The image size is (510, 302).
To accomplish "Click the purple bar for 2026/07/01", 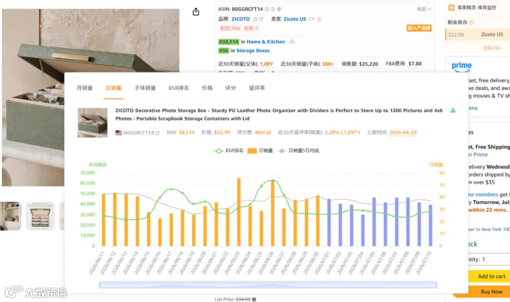I will coord(329,222).
